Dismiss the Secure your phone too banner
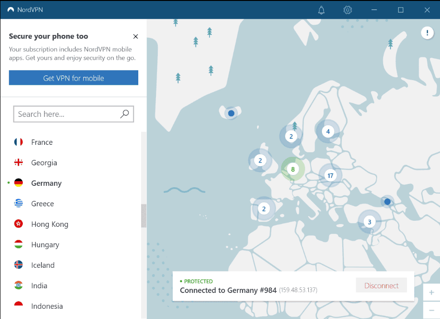Viewport: 440px width, 319px height. pyautogui.click(x=135, y=36)
